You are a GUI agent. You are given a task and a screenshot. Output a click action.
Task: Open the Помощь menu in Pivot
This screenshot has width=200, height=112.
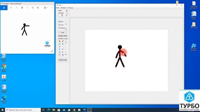point(70,8)
